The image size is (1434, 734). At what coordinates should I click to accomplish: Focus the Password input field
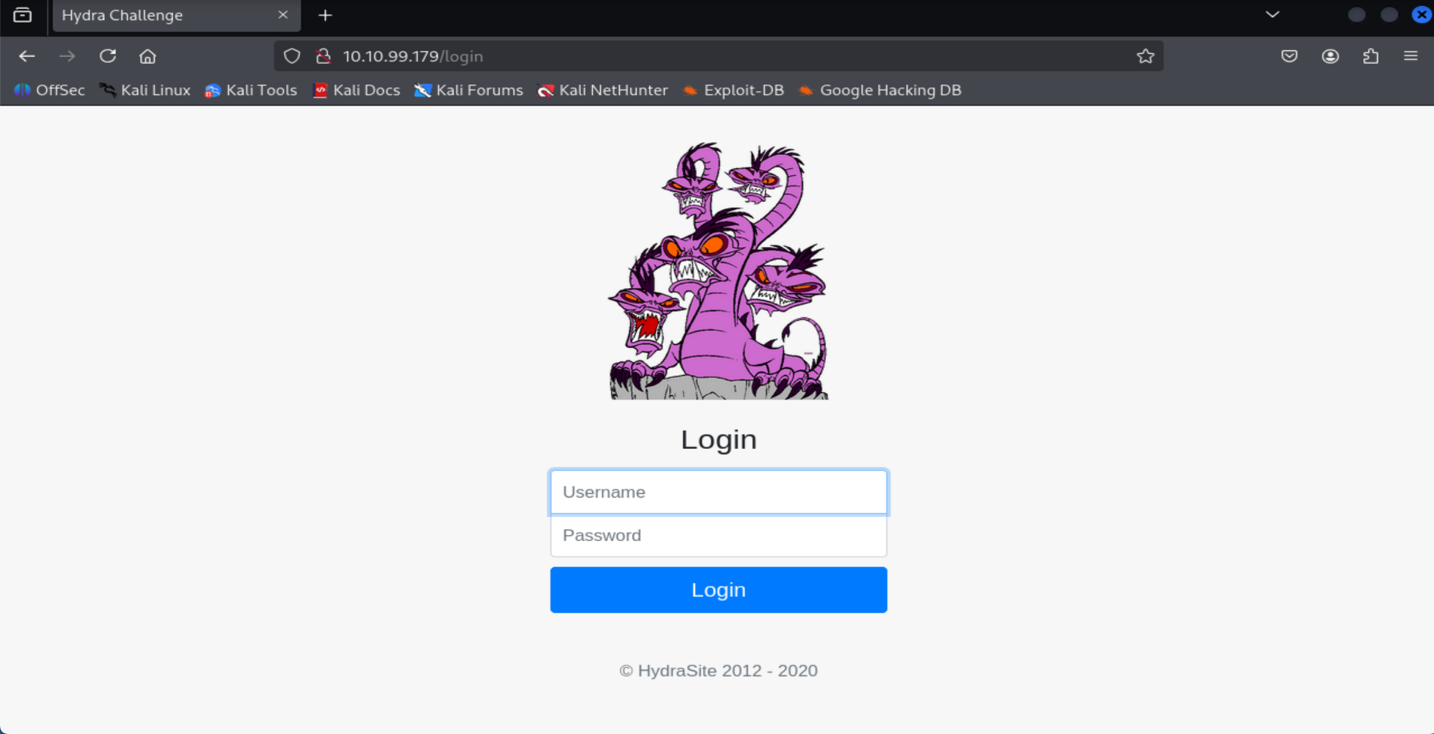pyautogui.click(x=718, y=536)
